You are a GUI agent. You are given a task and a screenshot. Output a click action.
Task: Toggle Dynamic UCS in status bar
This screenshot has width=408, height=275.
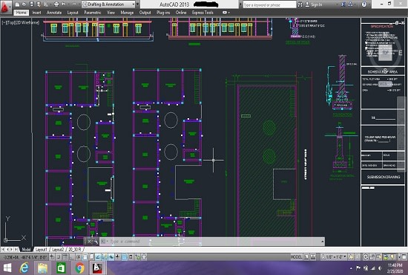pos(105,257)
